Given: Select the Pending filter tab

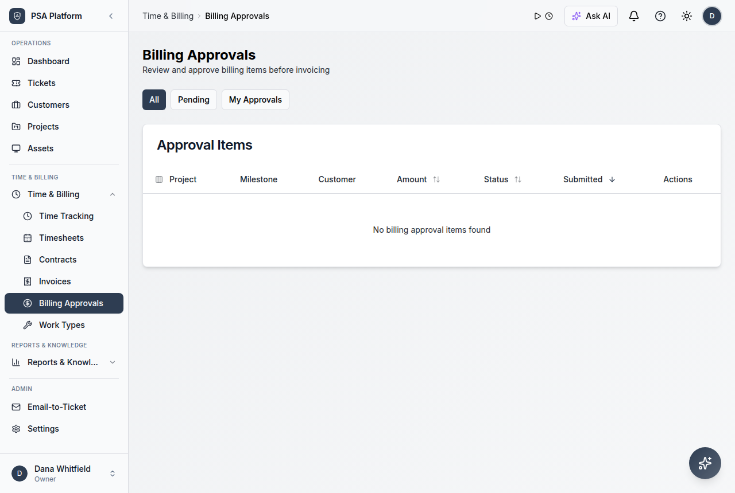Looking at the screenshot, I should (194, 100).
